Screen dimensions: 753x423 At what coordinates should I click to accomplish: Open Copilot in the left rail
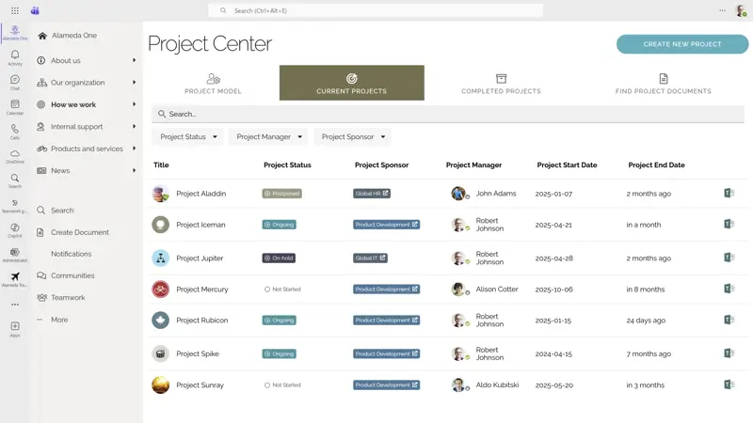point(15,230)
